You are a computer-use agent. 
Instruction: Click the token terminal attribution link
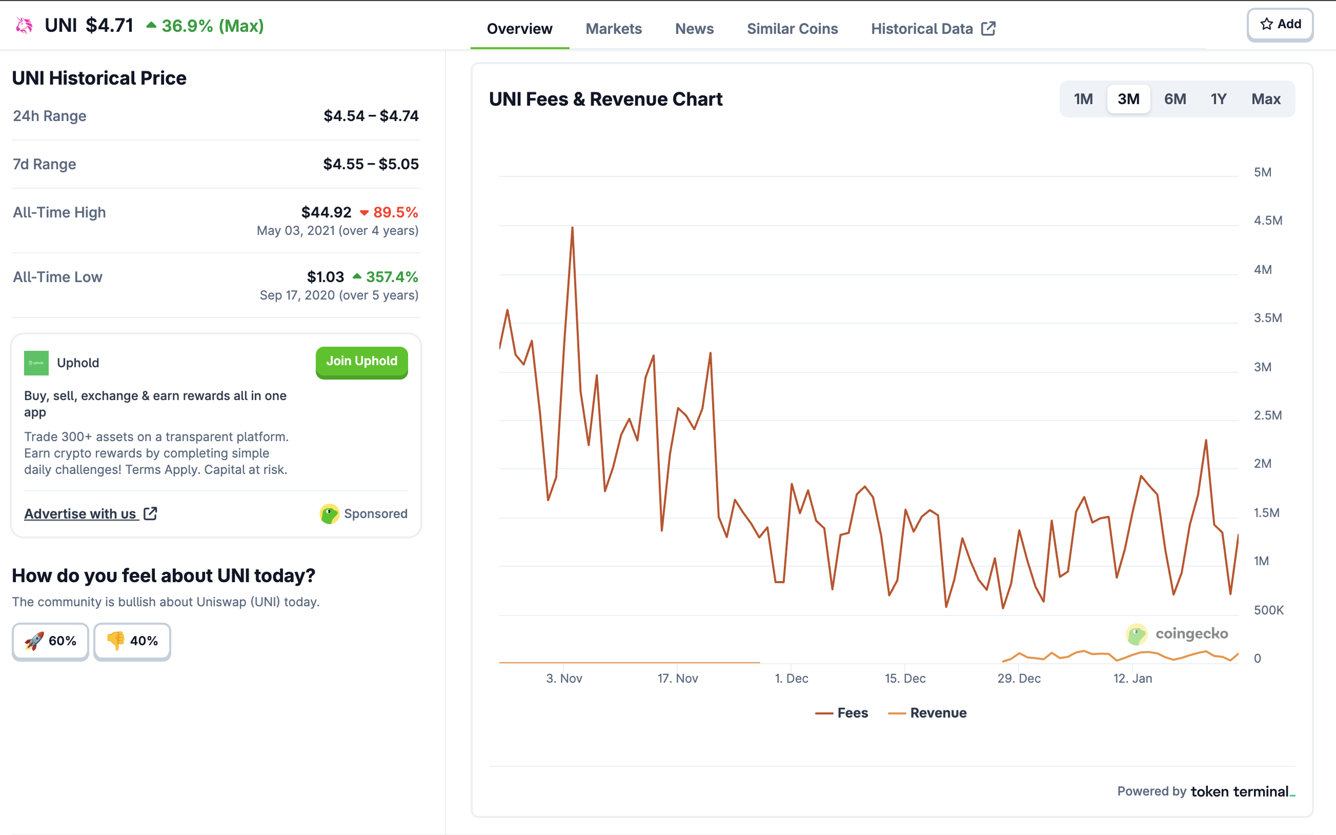pos(1242,791)
